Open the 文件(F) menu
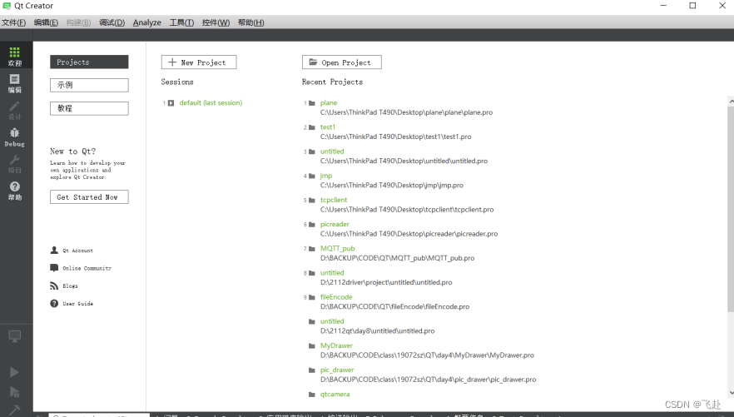This screenshot has height=417, width=734. [13, 22]
